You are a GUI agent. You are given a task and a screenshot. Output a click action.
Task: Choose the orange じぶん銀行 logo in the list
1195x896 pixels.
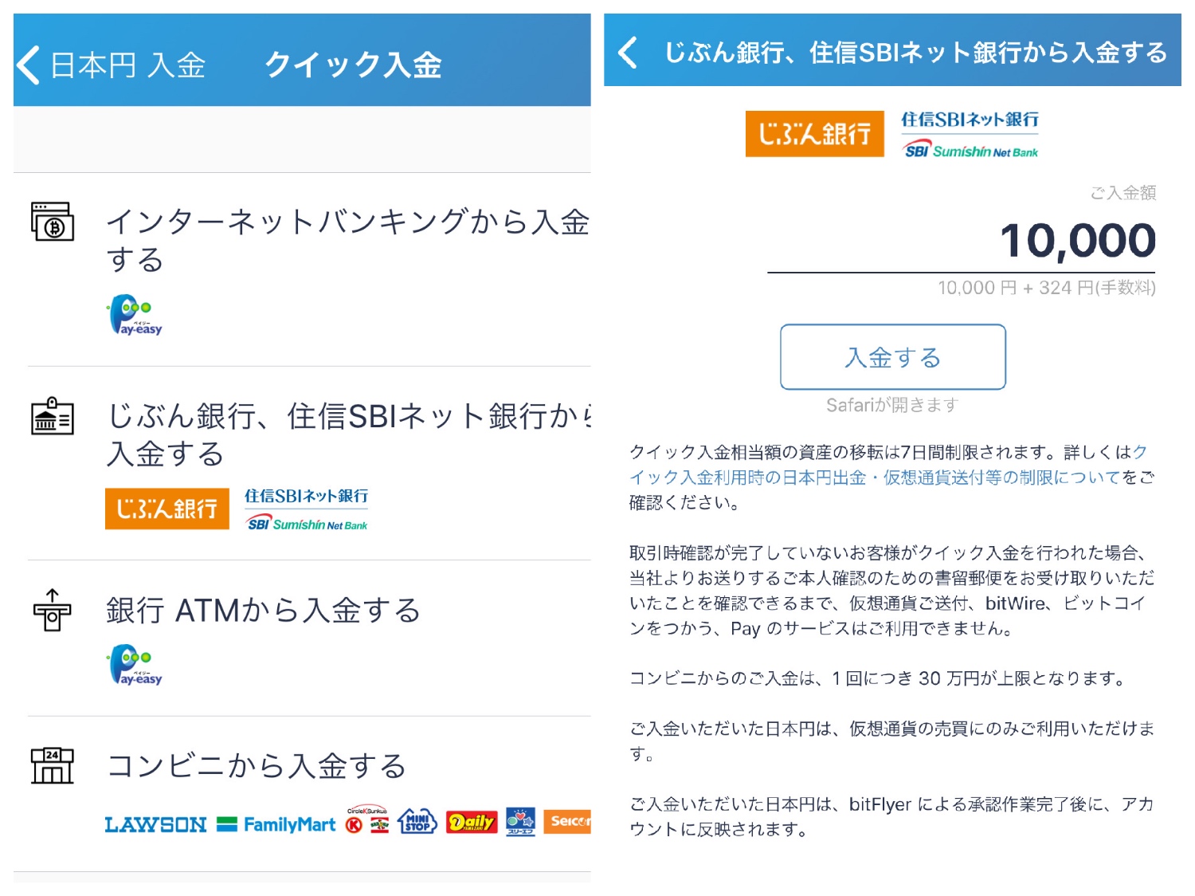[x=167, y=509]
